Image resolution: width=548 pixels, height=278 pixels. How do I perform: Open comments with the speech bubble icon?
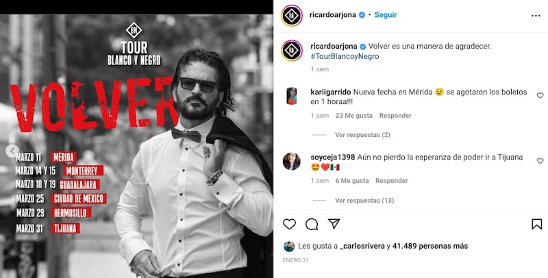click(x=312, y=224)
